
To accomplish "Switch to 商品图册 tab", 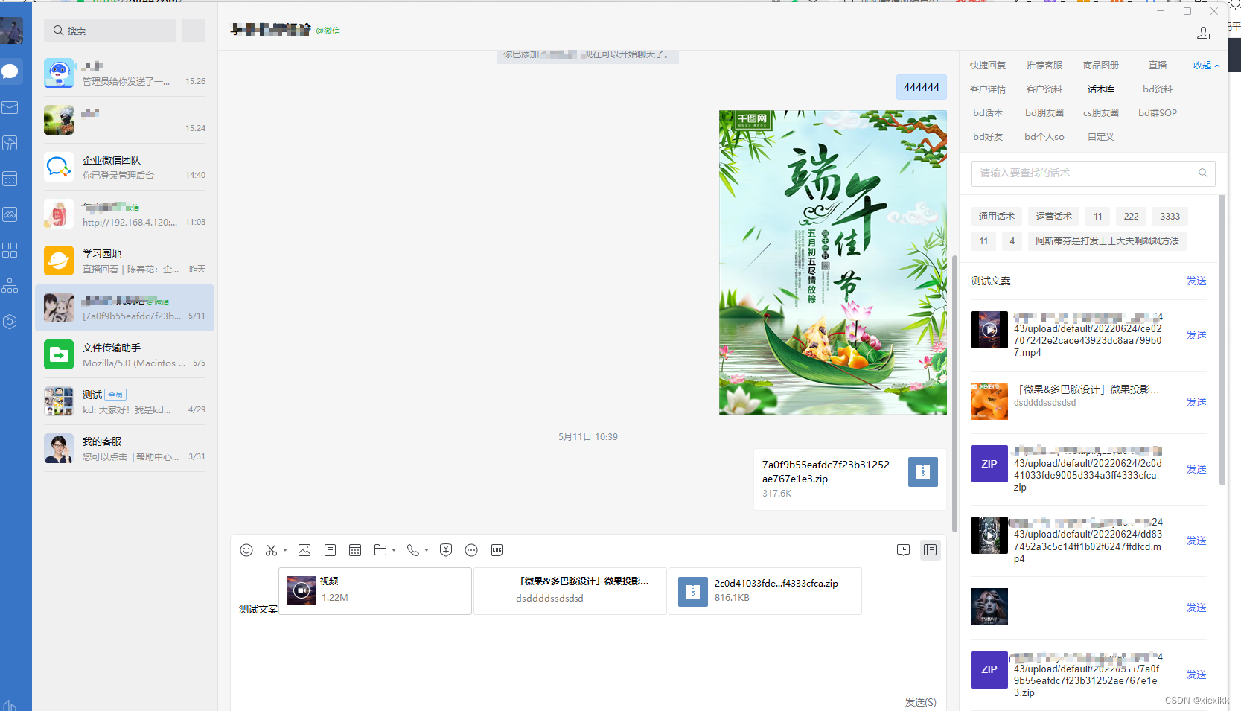I will 1101,66.
